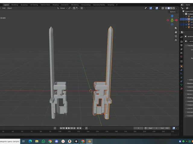
Task: Open the World properties tab
Action: click(x=182, y=57)
